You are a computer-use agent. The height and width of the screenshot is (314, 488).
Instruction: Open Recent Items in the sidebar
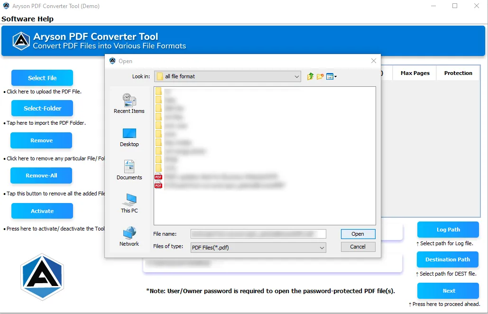[x=129, y=104]
